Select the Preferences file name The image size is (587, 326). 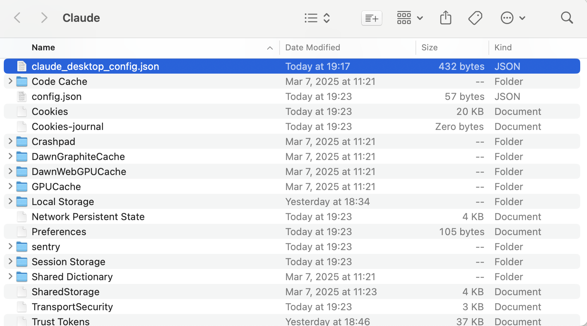tap(59, 232)
